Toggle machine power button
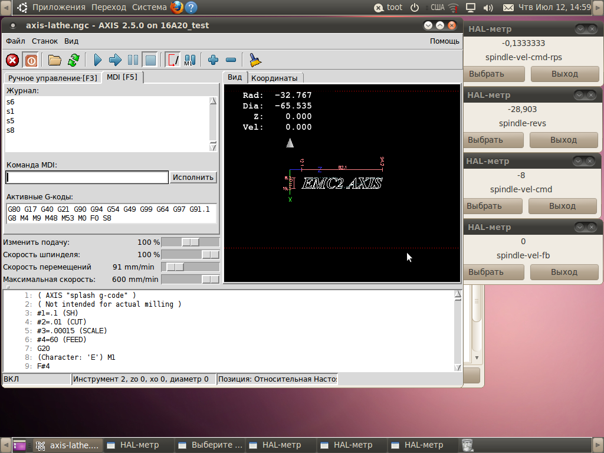Viewport: 604px width, 453px height. (31, 60)
